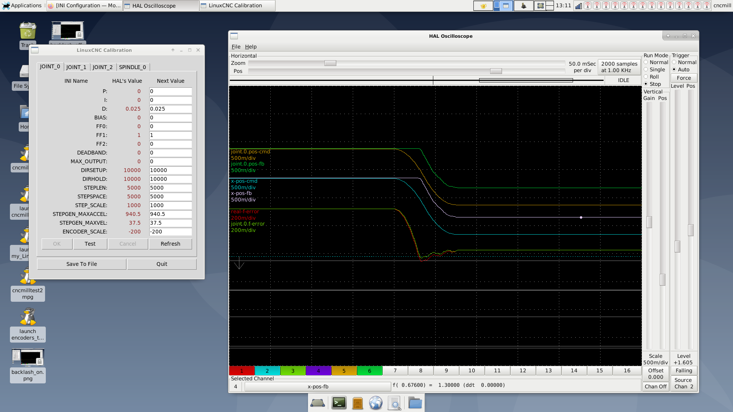Open the file cabinet File Manager dock icon
733x412 pixels.
click(357, 403)
